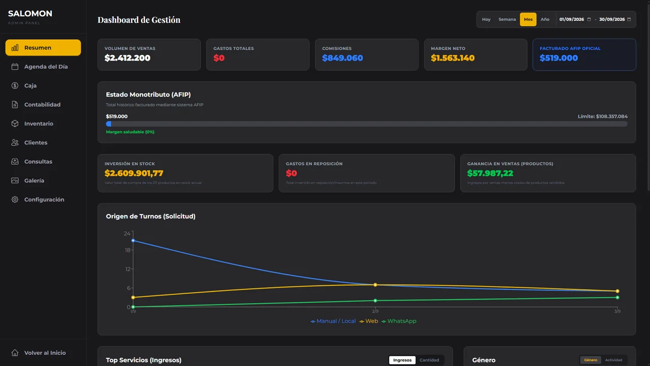Select the Semana period tab

[x=507, y=19]
